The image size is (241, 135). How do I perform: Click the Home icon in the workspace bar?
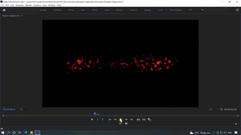[4, 10]
